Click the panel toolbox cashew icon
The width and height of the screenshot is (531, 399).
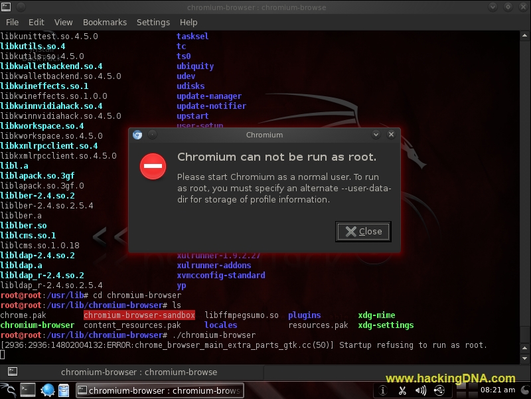[x=525, y=390]
